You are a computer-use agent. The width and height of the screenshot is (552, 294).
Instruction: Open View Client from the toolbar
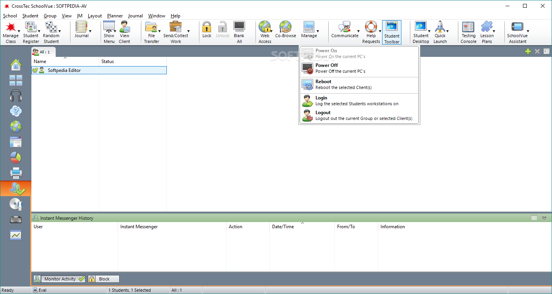tap(125, 27)
